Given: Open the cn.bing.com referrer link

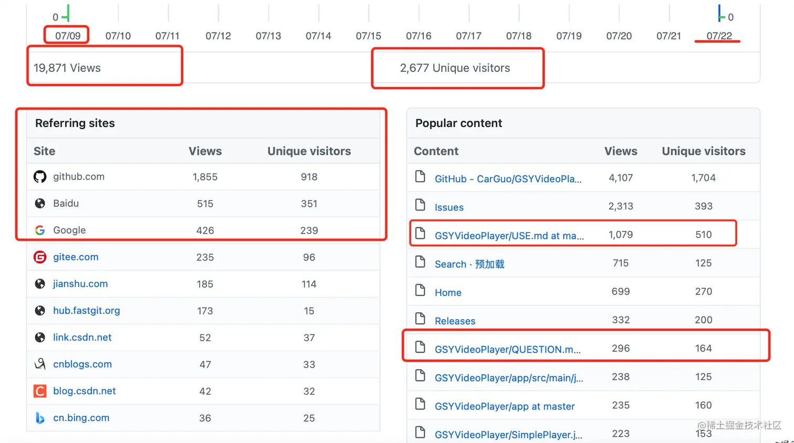Looking at the screenshot, I should click(81, 418).
